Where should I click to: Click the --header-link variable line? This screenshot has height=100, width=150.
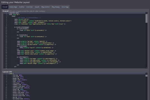click(x=19, y=80)
